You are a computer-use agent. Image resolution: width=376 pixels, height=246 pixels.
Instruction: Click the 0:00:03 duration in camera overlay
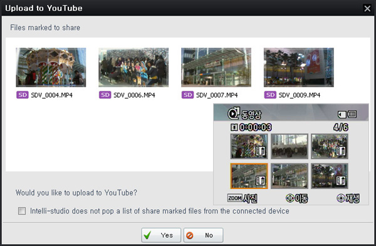256,127
